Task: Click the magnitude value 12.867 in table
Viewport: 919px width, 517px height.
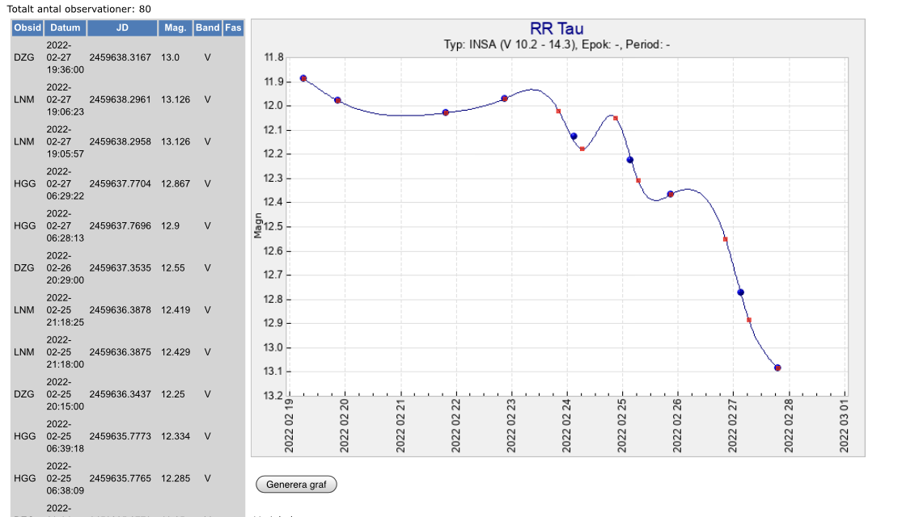Action: pyautogui.click(x=176, y=183)
